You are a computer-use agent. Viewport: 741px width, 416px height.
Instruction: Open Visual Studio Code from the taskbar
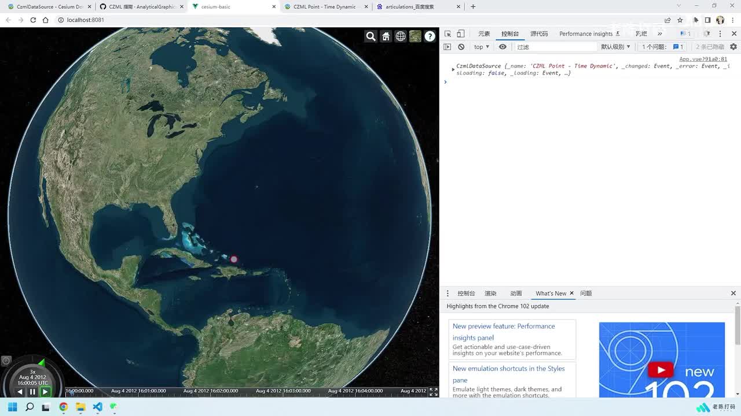coord(97,407)
